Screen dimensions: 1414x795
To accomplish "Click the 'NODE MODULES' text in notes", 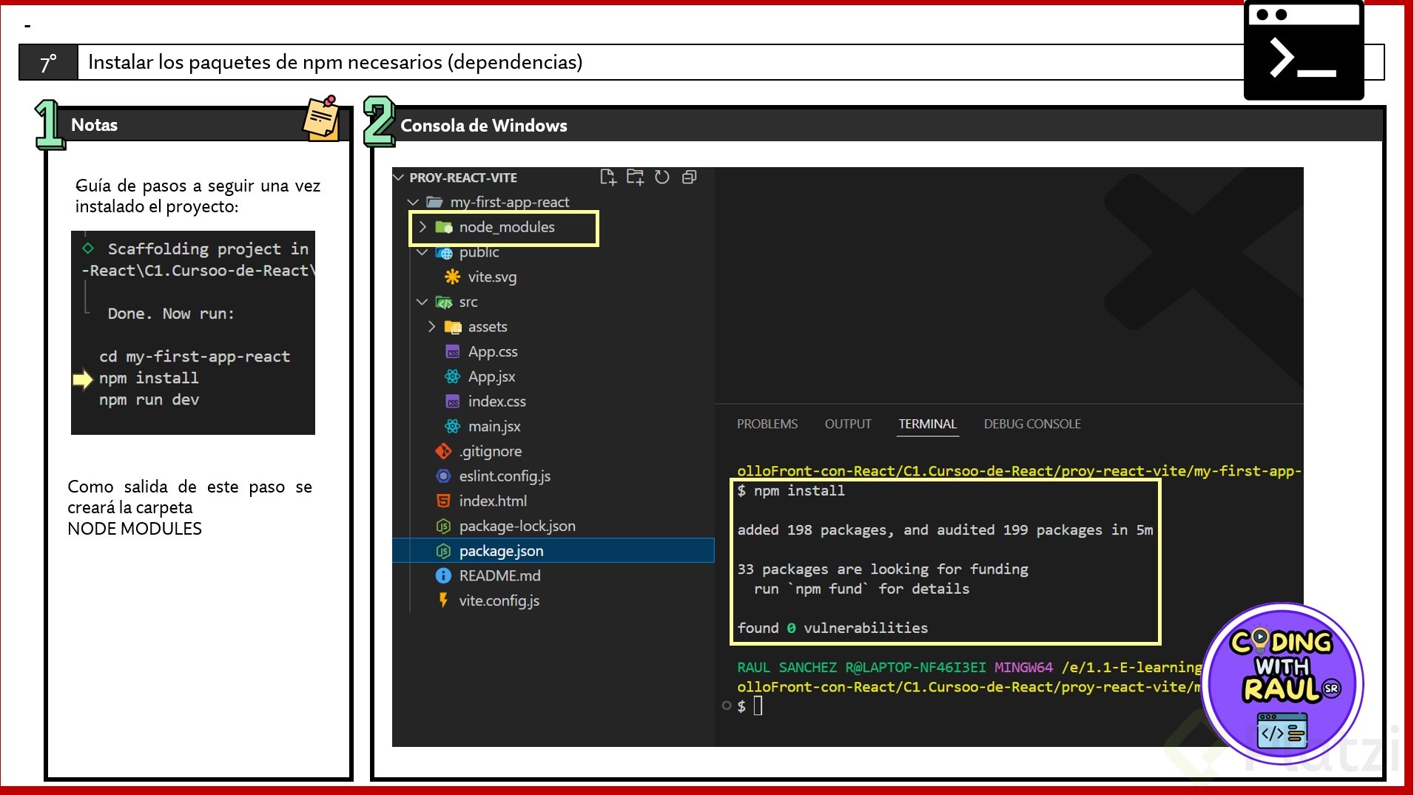I will [135, 529].
